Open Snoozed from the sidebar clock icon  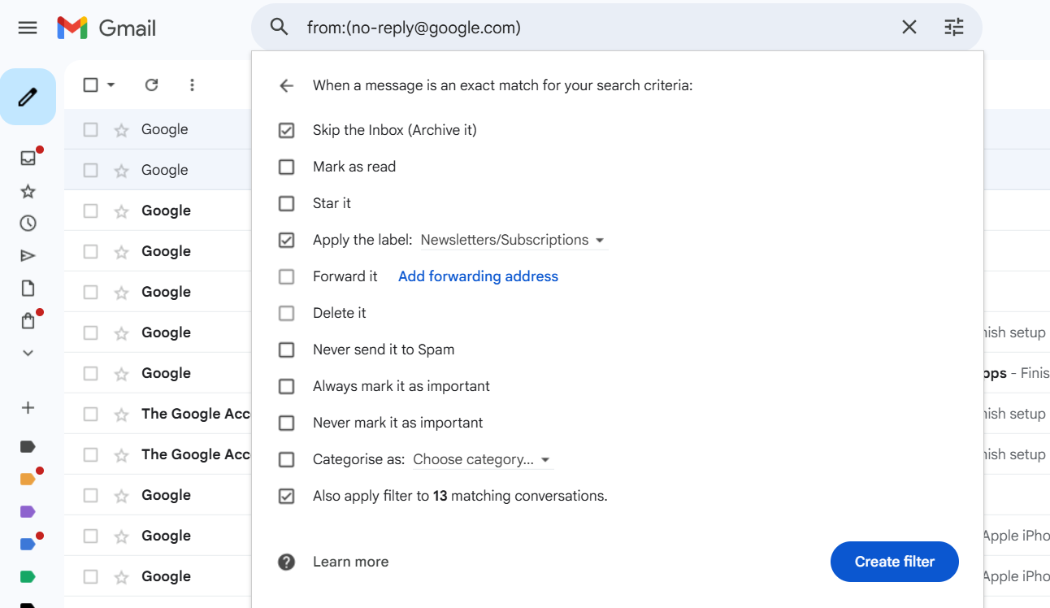click(28, 224)
